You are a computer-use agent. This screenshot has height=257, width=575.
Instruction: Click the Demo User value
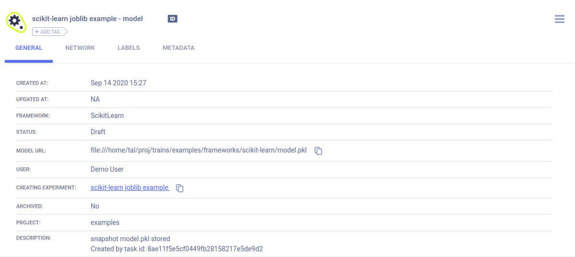point(107,169)
